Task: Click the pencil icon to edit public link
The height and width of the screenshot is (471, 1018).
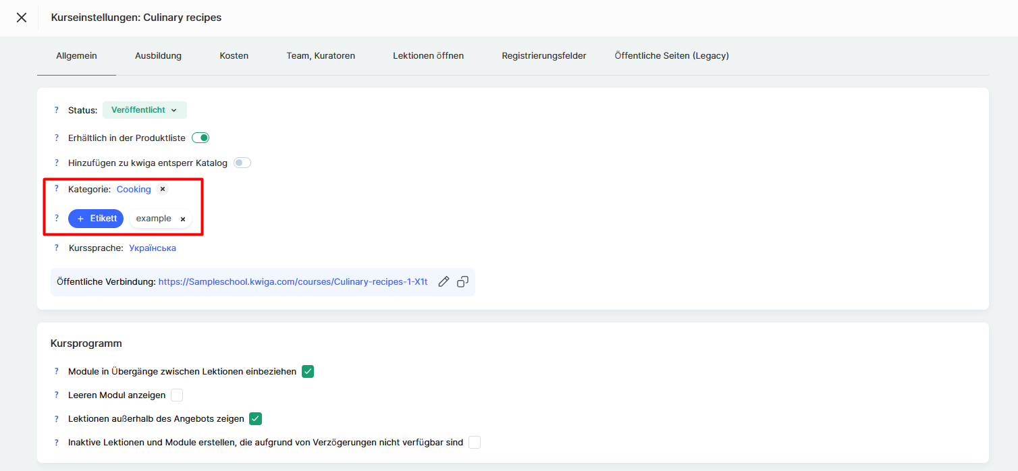Action: pos(444,282)
